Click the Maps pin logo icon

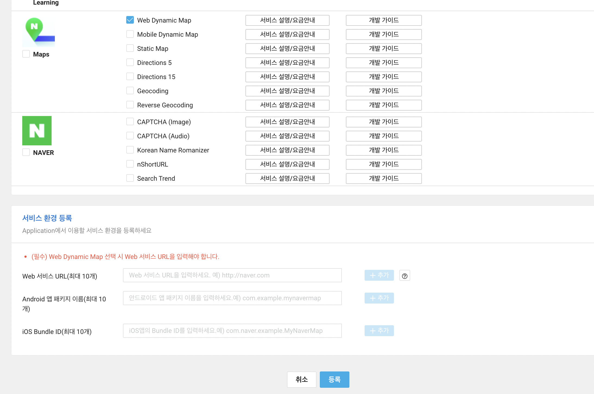coord(39,32)
